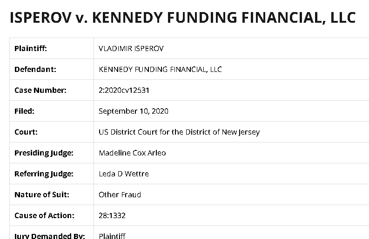369x239 pixels.
Task: Click referring judge name Leda D Wettre
Action: point(124,174)
